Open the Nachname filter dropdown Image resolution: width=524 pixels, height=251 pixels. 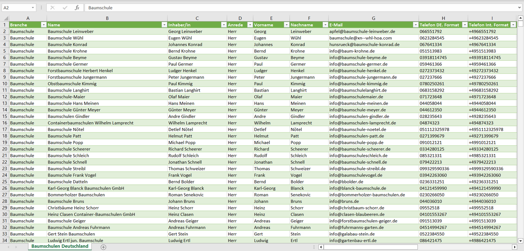(x=325, y=25)
